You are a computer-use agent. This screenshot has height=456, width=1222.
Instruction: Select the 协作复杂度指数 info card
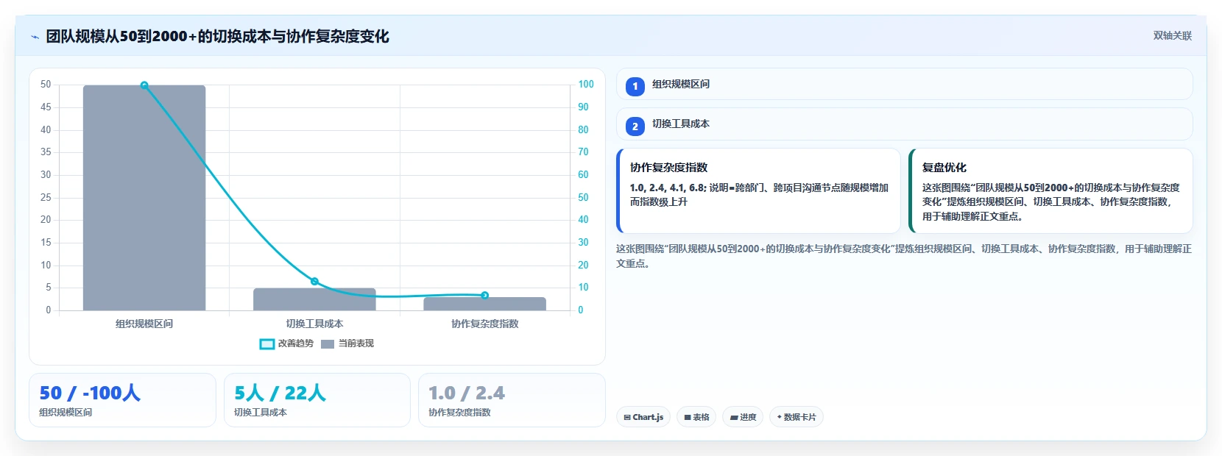tap(758, 191)
